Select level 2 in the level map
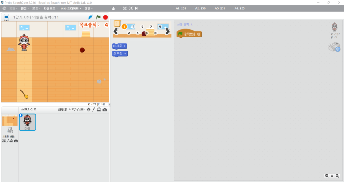344x182 pixels. (129, 33)
